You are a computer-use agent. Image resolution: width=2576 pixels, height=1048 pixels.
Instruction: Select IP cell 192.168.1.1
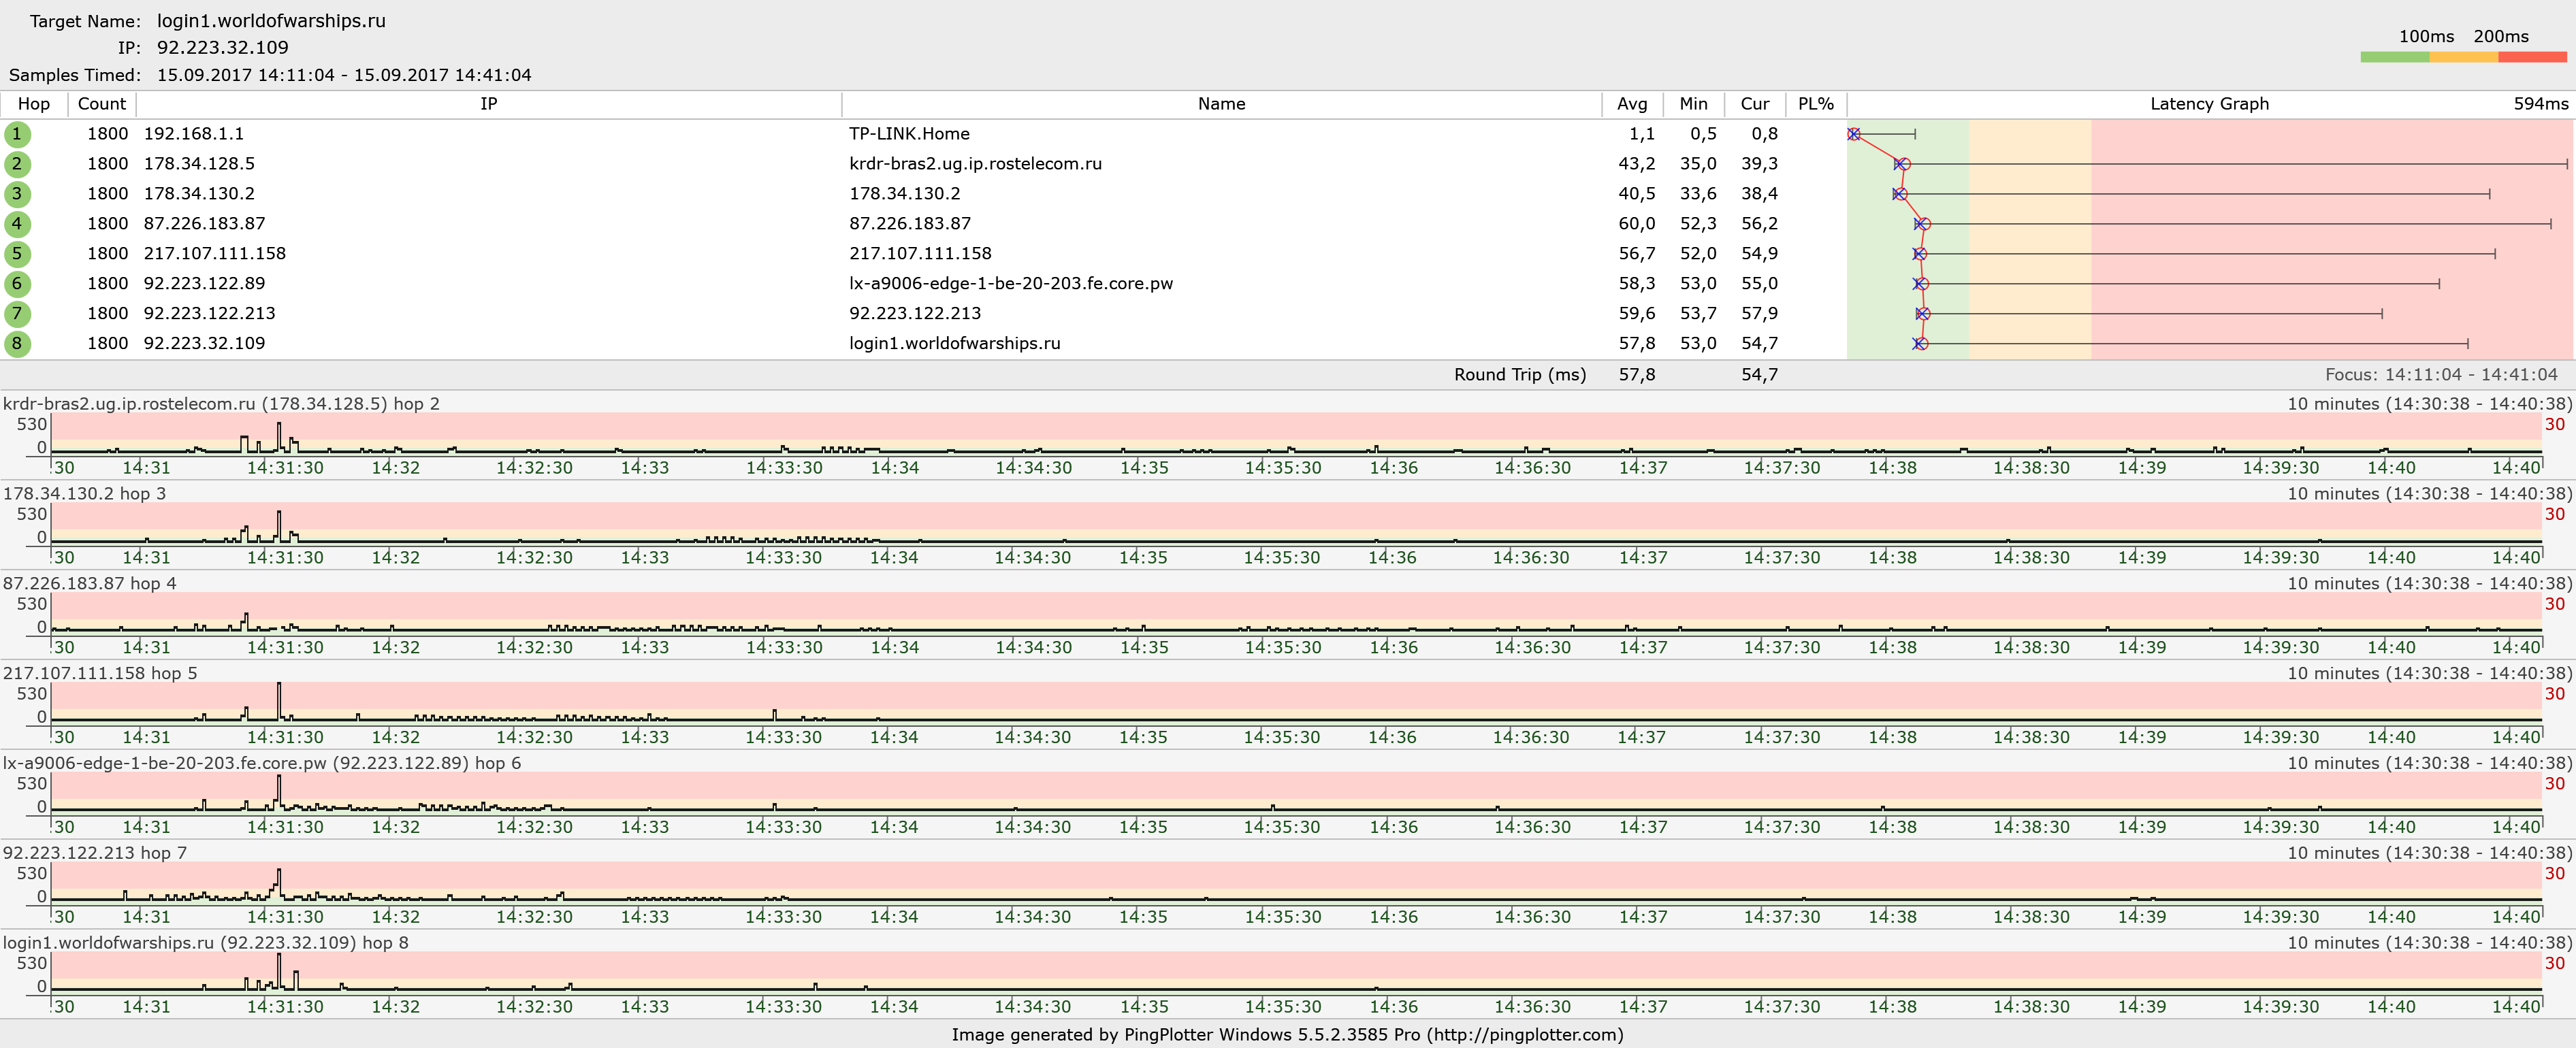(x=194, y=134)
